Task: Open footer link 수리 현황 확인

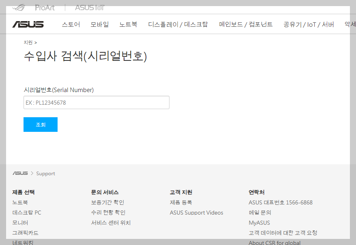Action: 108,213
